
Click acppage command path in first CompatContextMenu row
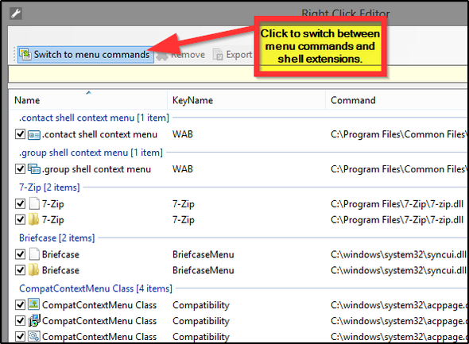(398, 305)
